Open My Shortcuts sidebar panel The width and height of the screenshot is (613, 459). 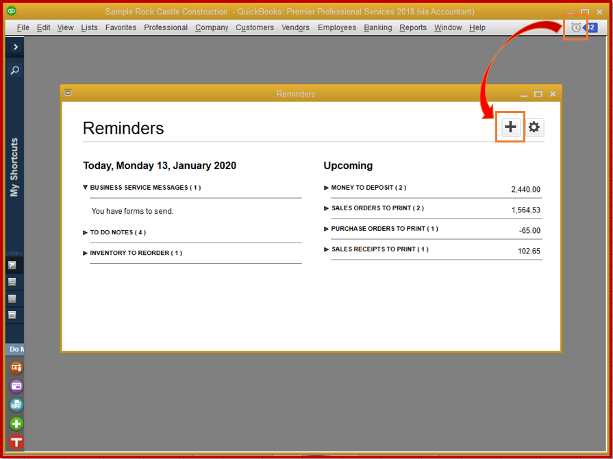coord(14,167)
